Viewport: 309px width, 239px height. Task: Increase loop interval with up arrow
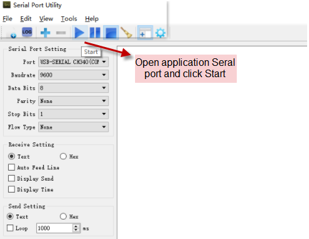click(76, 226)
